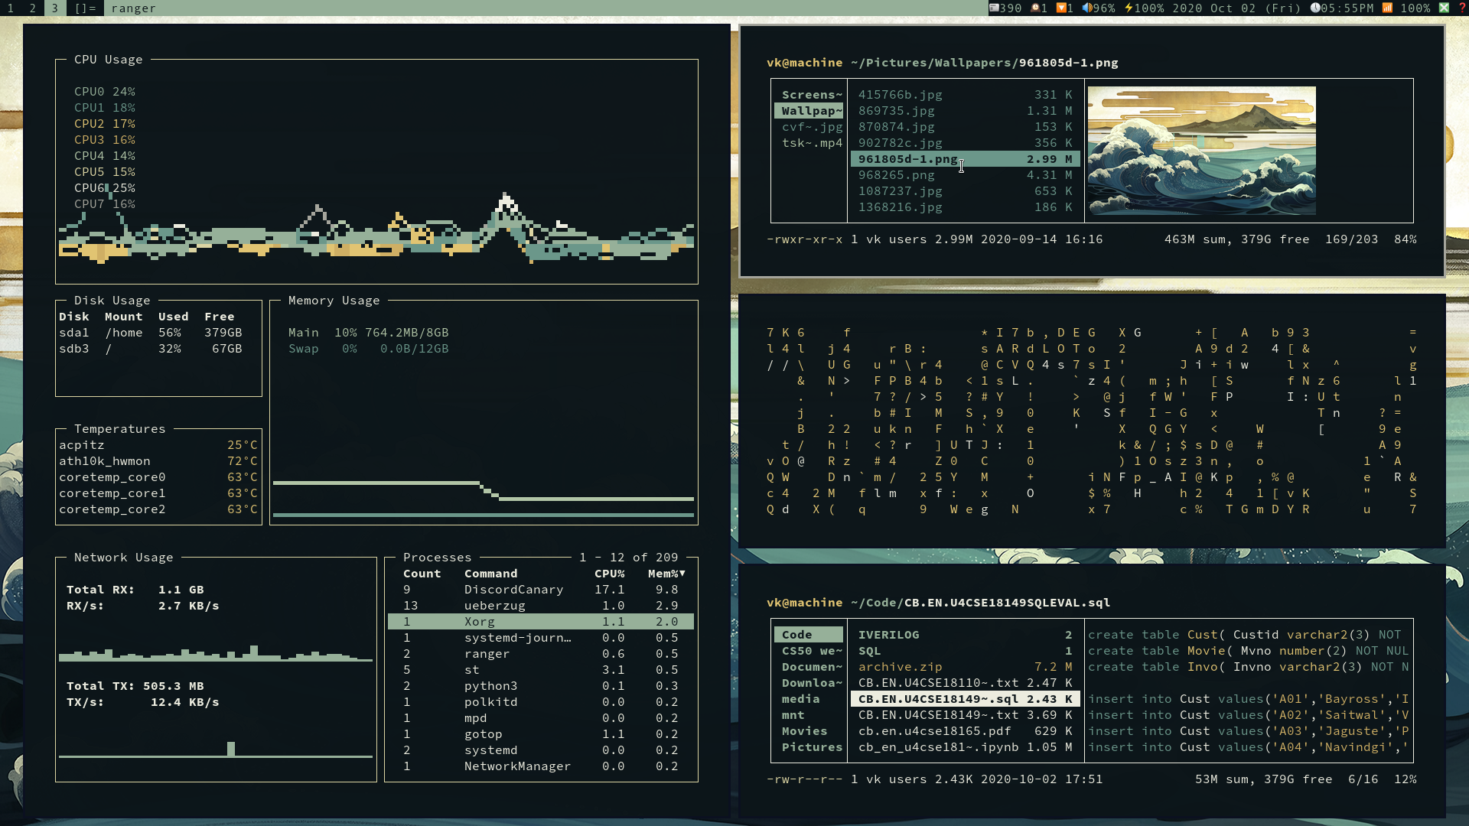Open the mail indicator showing 390
This screenshot has height=826, width=1469.
[x=995, y=8]
